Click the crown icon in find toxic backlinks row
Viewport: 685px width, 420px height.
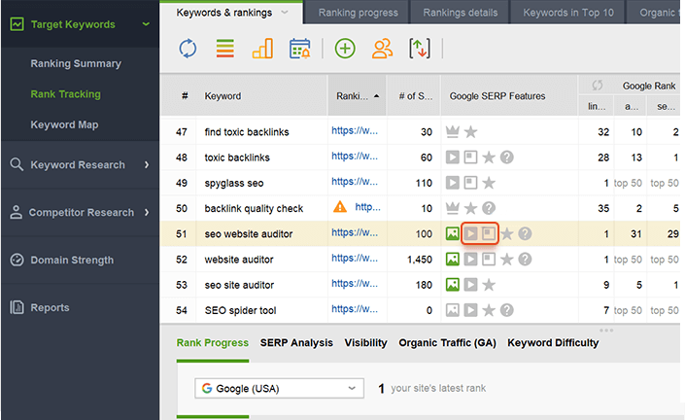coord(453,131)
